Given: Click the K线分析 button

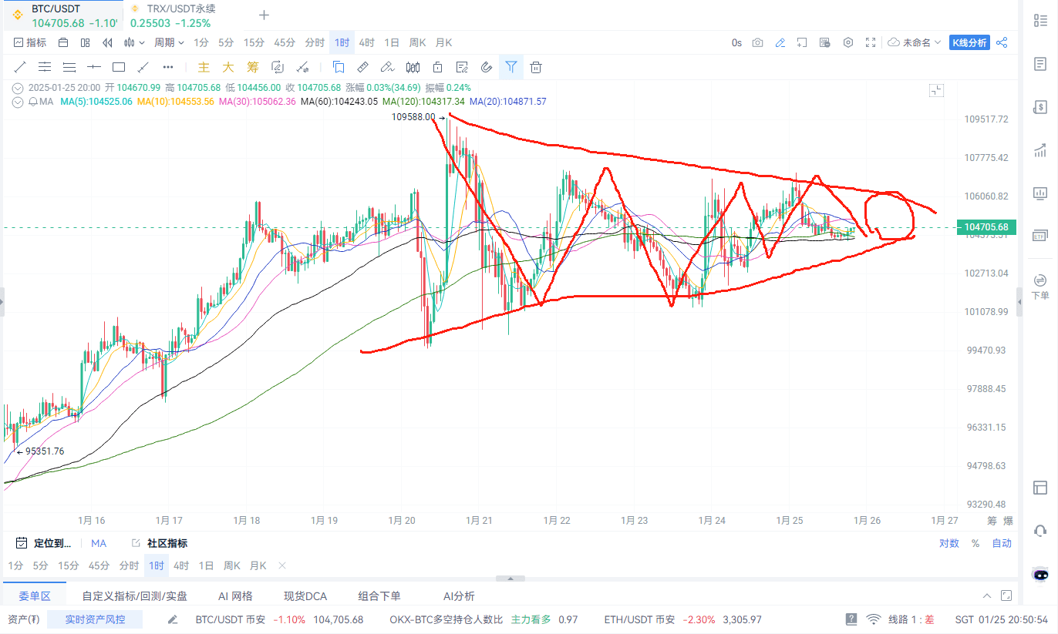Looking at the screenshot, I should (969, 43).
